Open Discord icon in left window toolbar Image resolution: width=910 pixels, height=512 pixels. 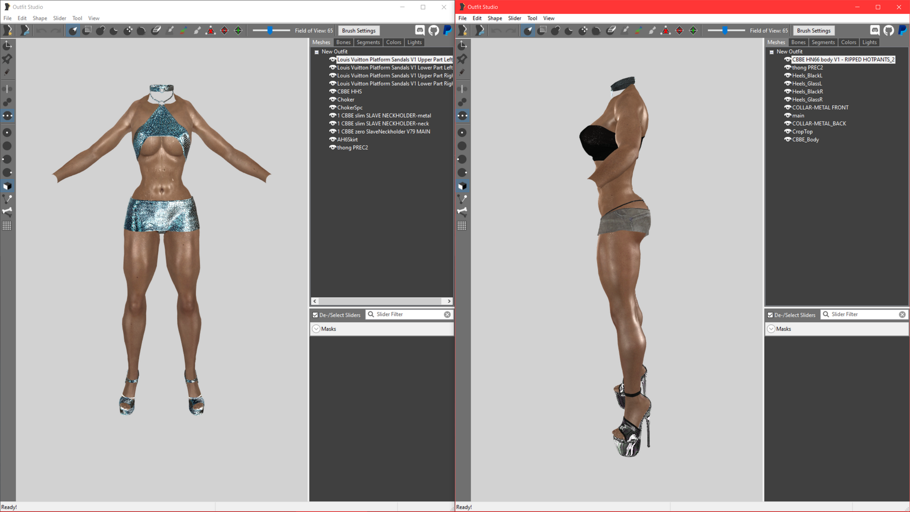[420, 30]
